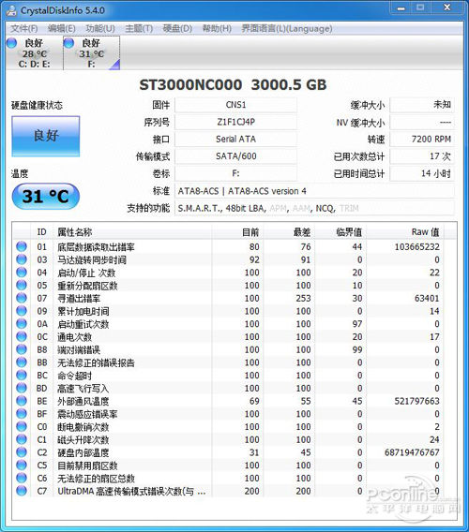Open the 编辑(E) menu
This screenshot has width=469, height=532.
pyautogui.click(x=61, y=28)
